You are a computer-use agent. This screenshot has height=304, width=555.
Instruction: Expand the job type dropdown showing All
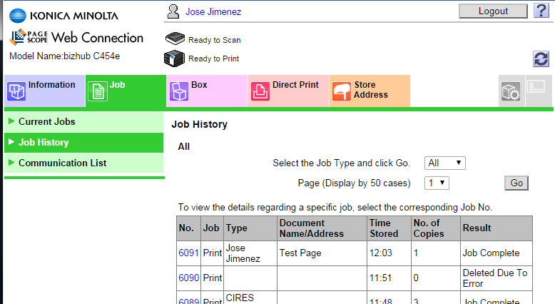pyautogui.click(x=444, y=163)
